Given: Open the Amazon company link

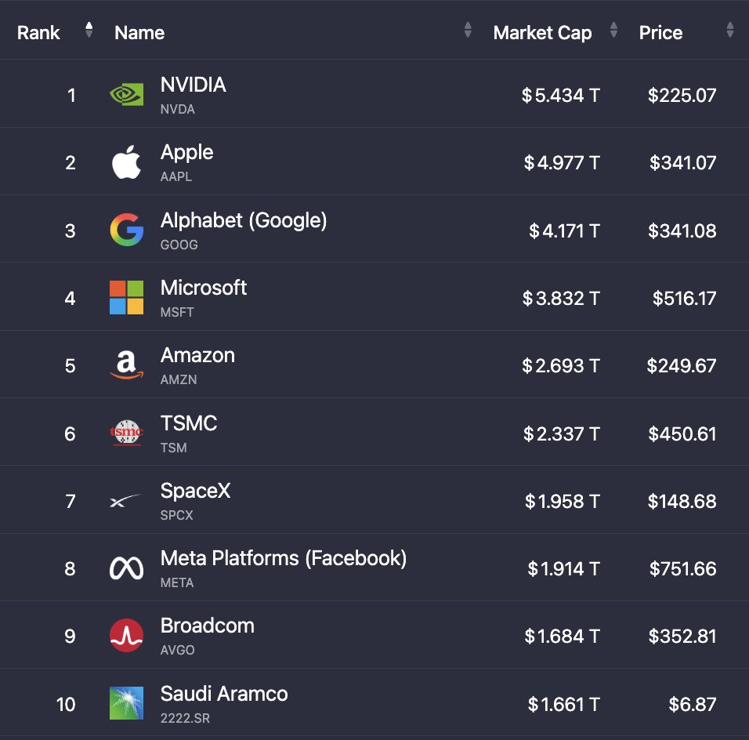Looking at the screenshot, I should tap(197, 355).
